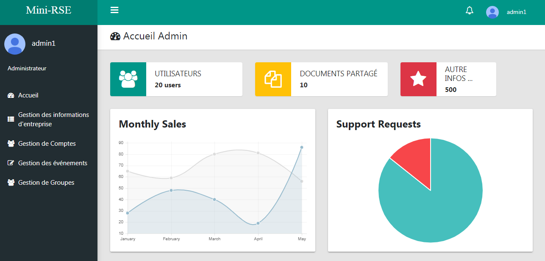Click the Monthly Sales heading
The width and height of the screenshot is (545, 261).
point(153,124)
